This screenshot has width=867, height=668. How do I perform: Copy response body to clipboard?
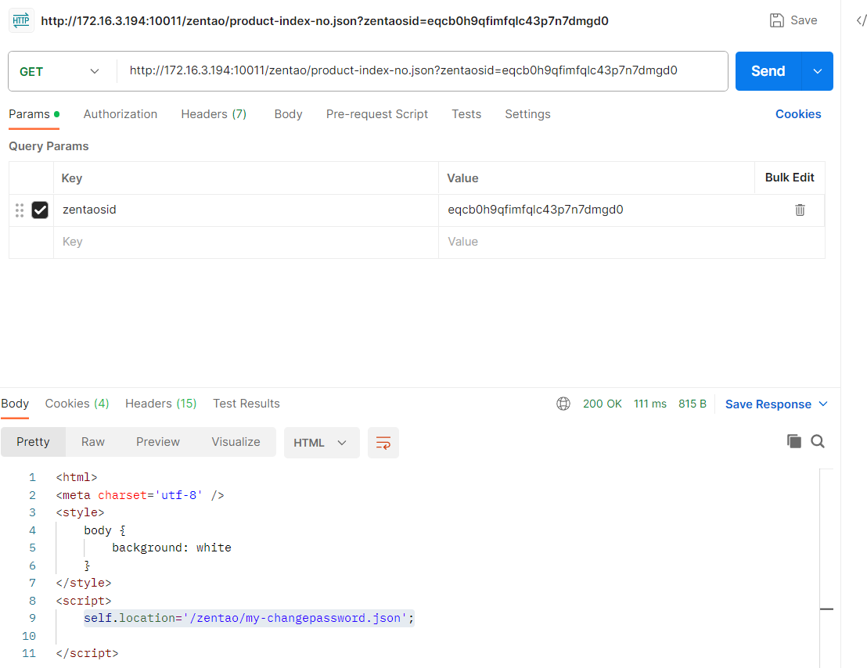(793, 441)
